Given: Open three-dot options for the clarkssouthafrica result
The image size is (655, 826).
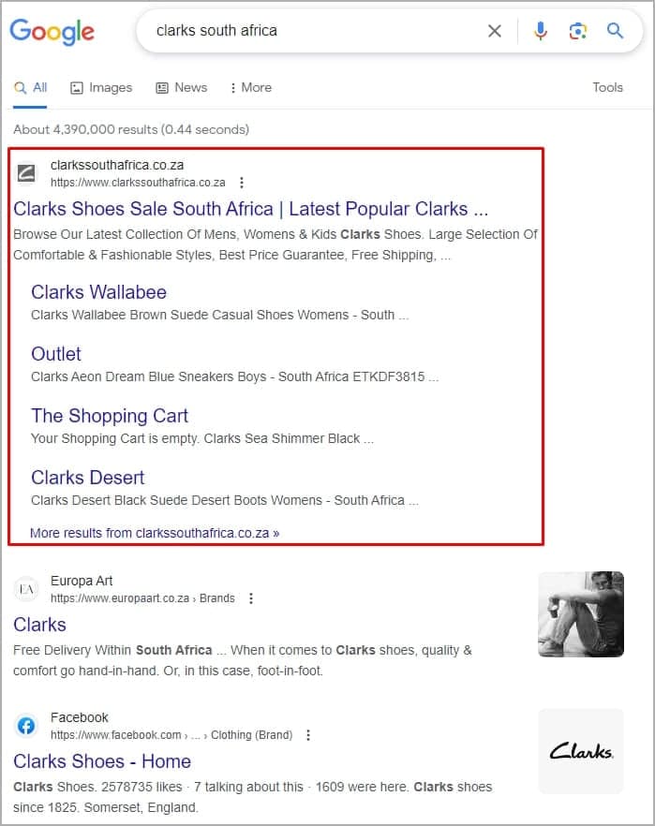Looking at the screenshot, I should 242,183.
